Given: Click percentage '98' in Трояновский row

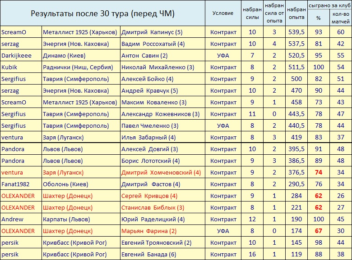Looking at the screenshot, I should click(x=318, y=242).
